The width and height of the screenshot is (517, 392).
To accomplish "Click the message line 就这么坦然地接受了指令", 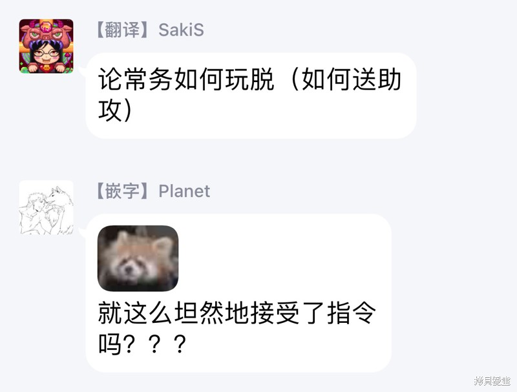I will pyautogui.click(x=237, y=313).
